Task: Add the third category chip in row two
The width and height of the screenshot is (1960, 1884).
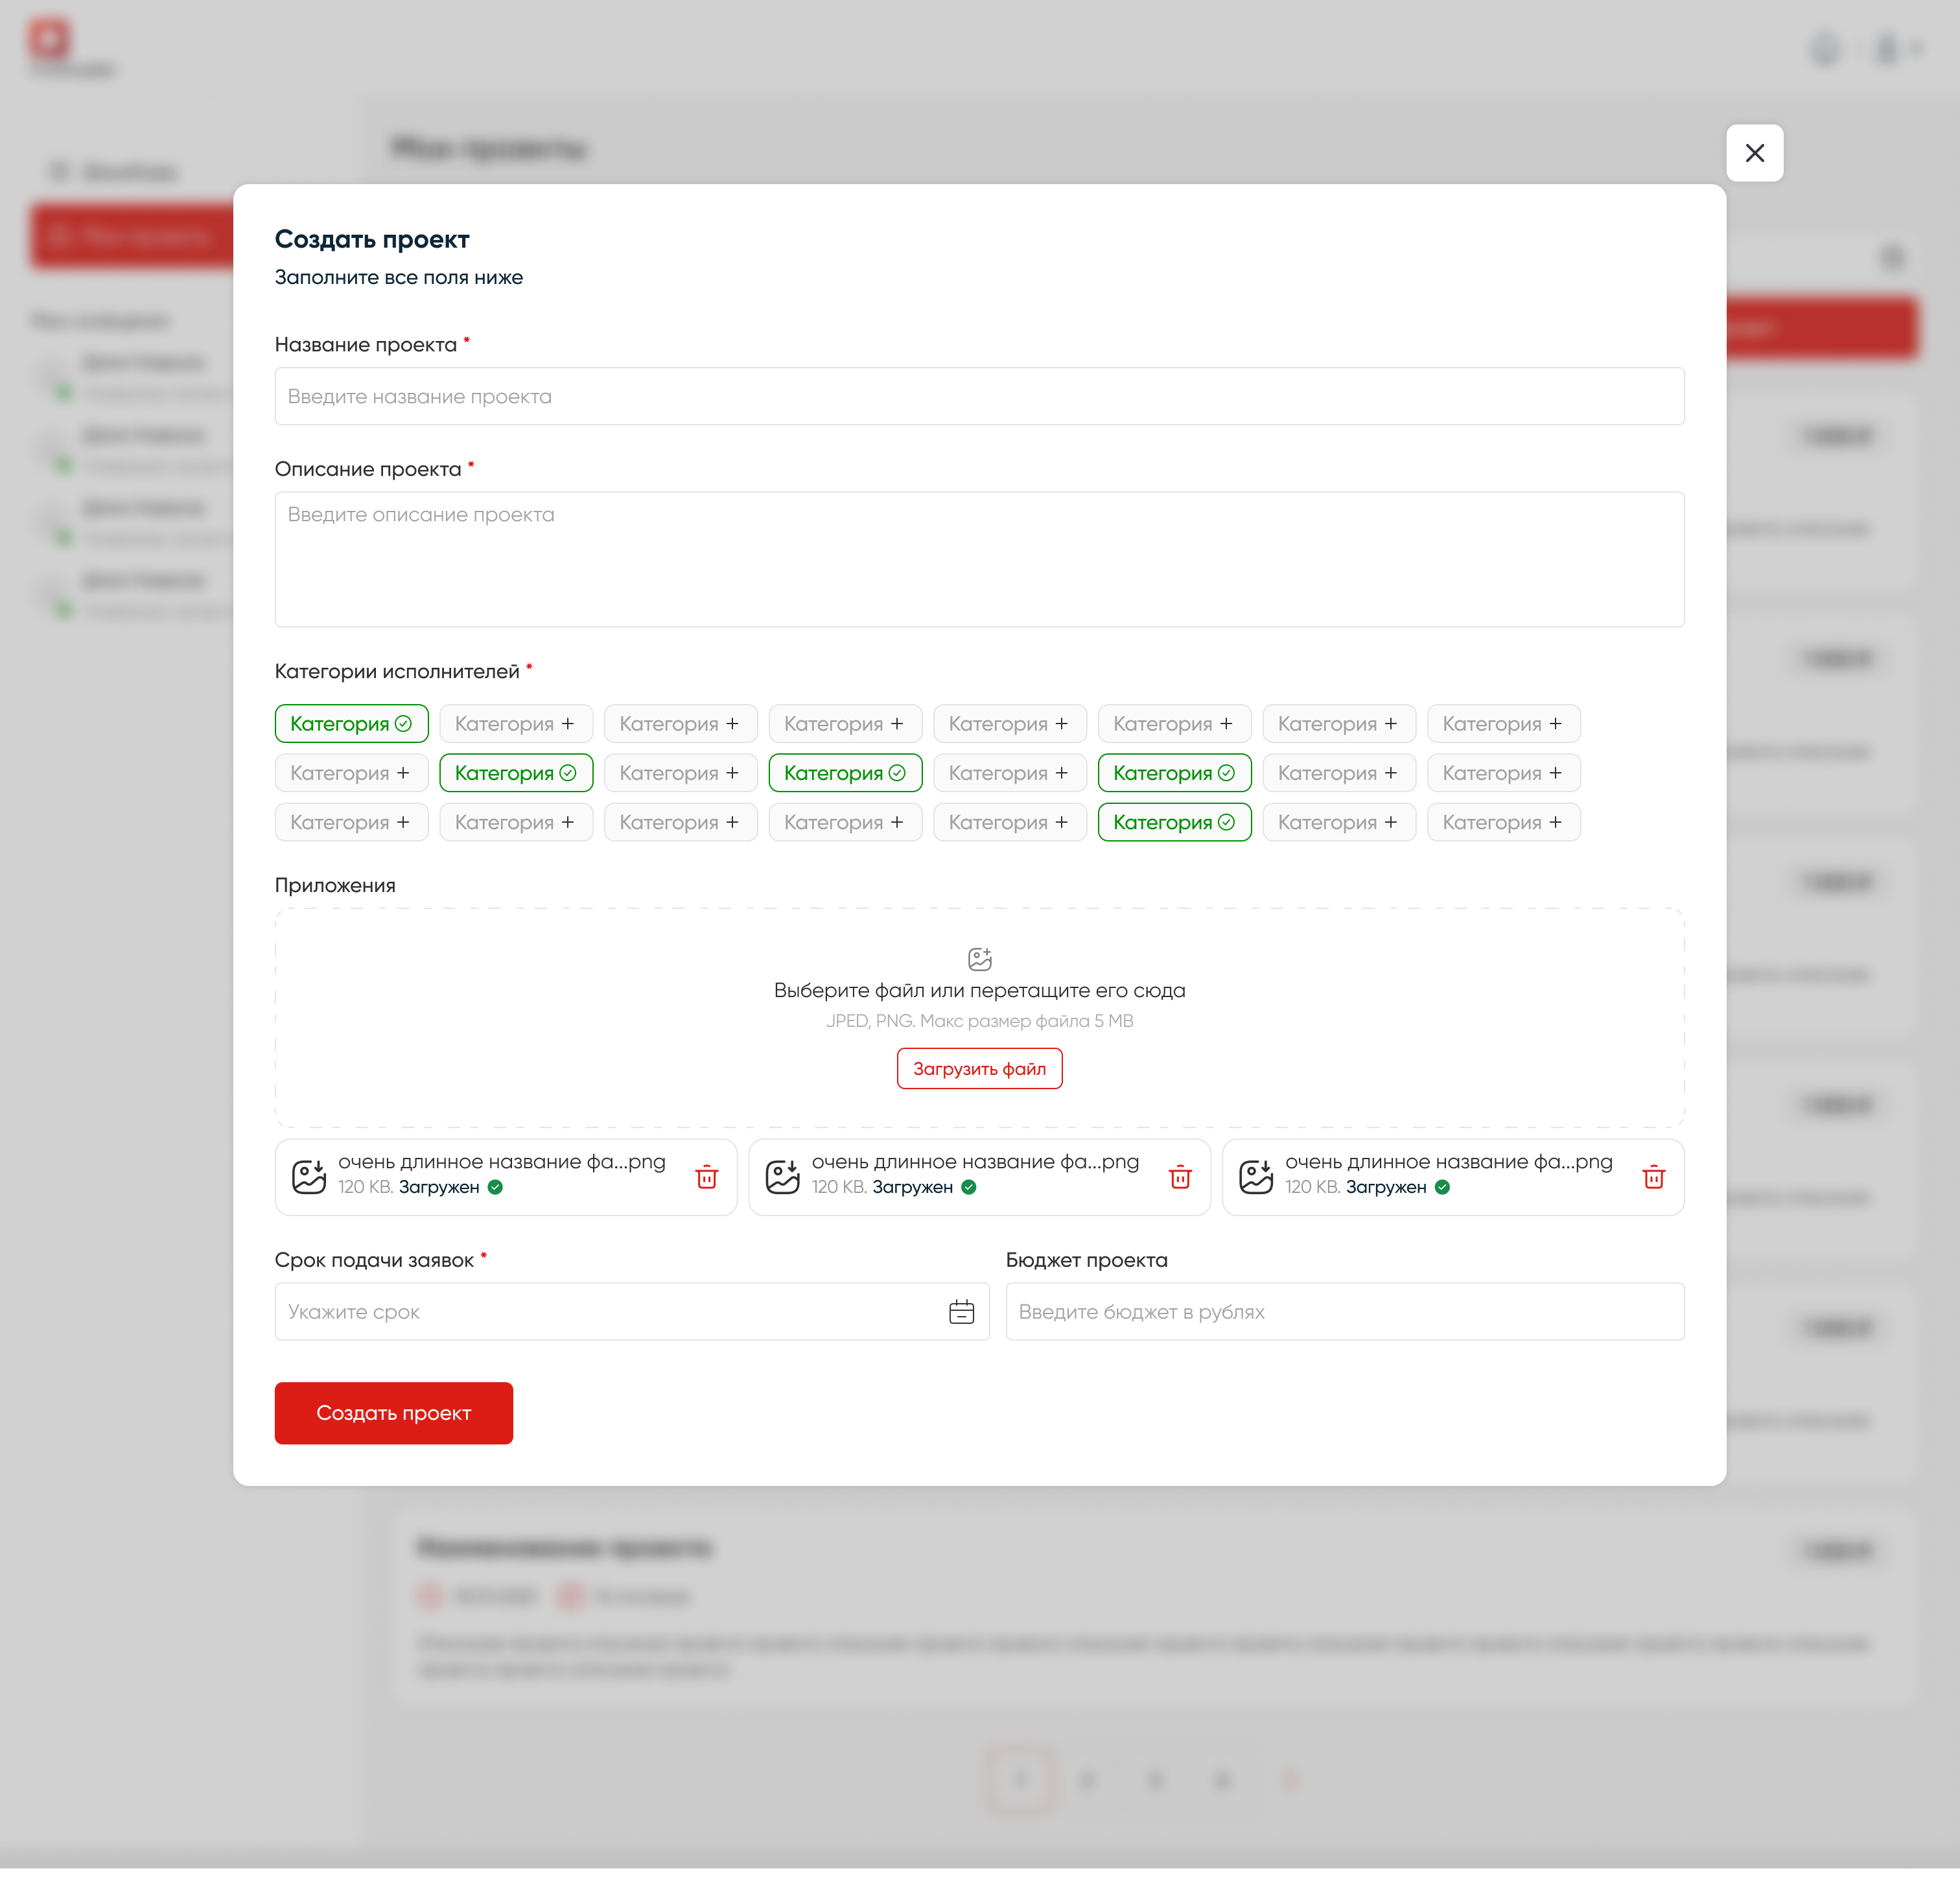Action: [x=680, y=772]
